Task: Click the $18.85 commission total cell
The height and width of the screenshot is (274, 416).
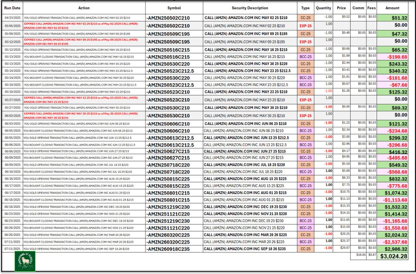Action: pos(358,255)
